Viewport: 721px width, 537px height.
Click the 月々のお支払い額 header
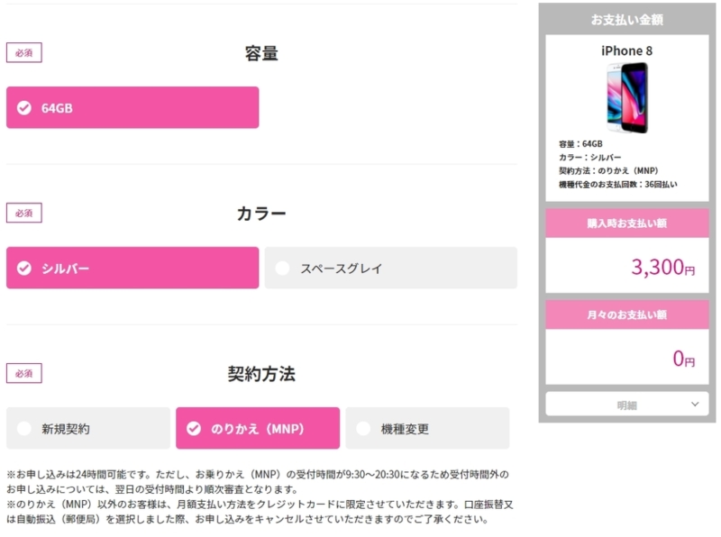(627, 315)
